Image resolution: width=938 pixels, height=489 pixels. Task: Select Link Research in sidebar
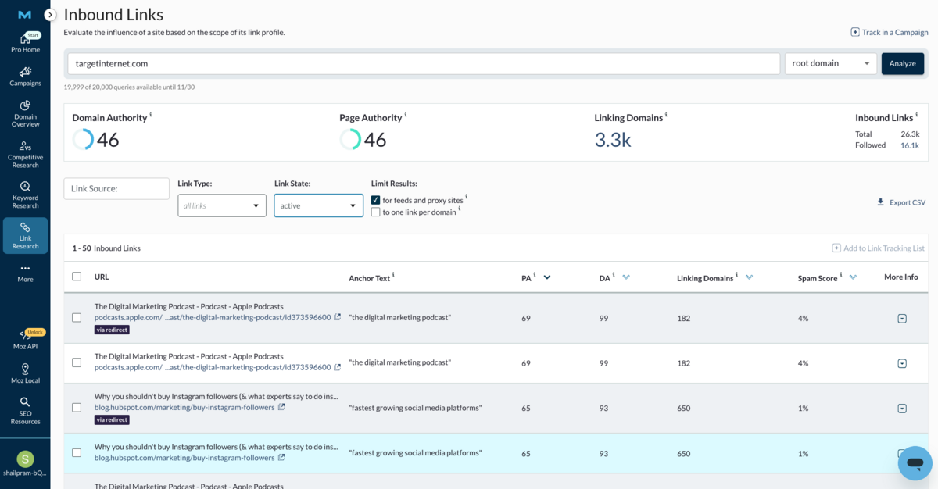(25, 235)
